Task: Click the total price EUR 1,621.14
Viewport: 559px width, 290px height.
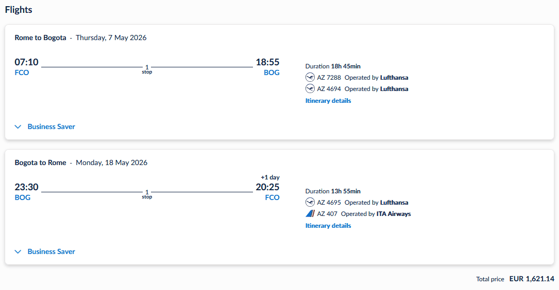Action: (x=531, y=279)
